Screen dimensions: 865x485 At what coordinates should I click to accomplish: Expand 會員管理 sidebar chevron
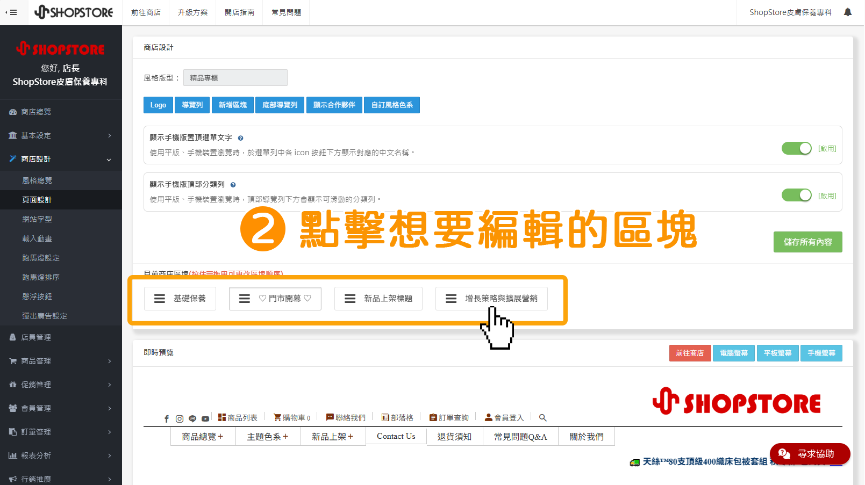pos(109,408)
